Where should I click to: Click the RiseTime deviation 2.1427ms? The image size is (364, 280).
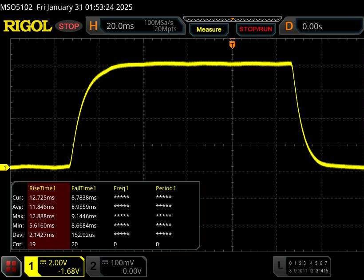pos(42,235)
